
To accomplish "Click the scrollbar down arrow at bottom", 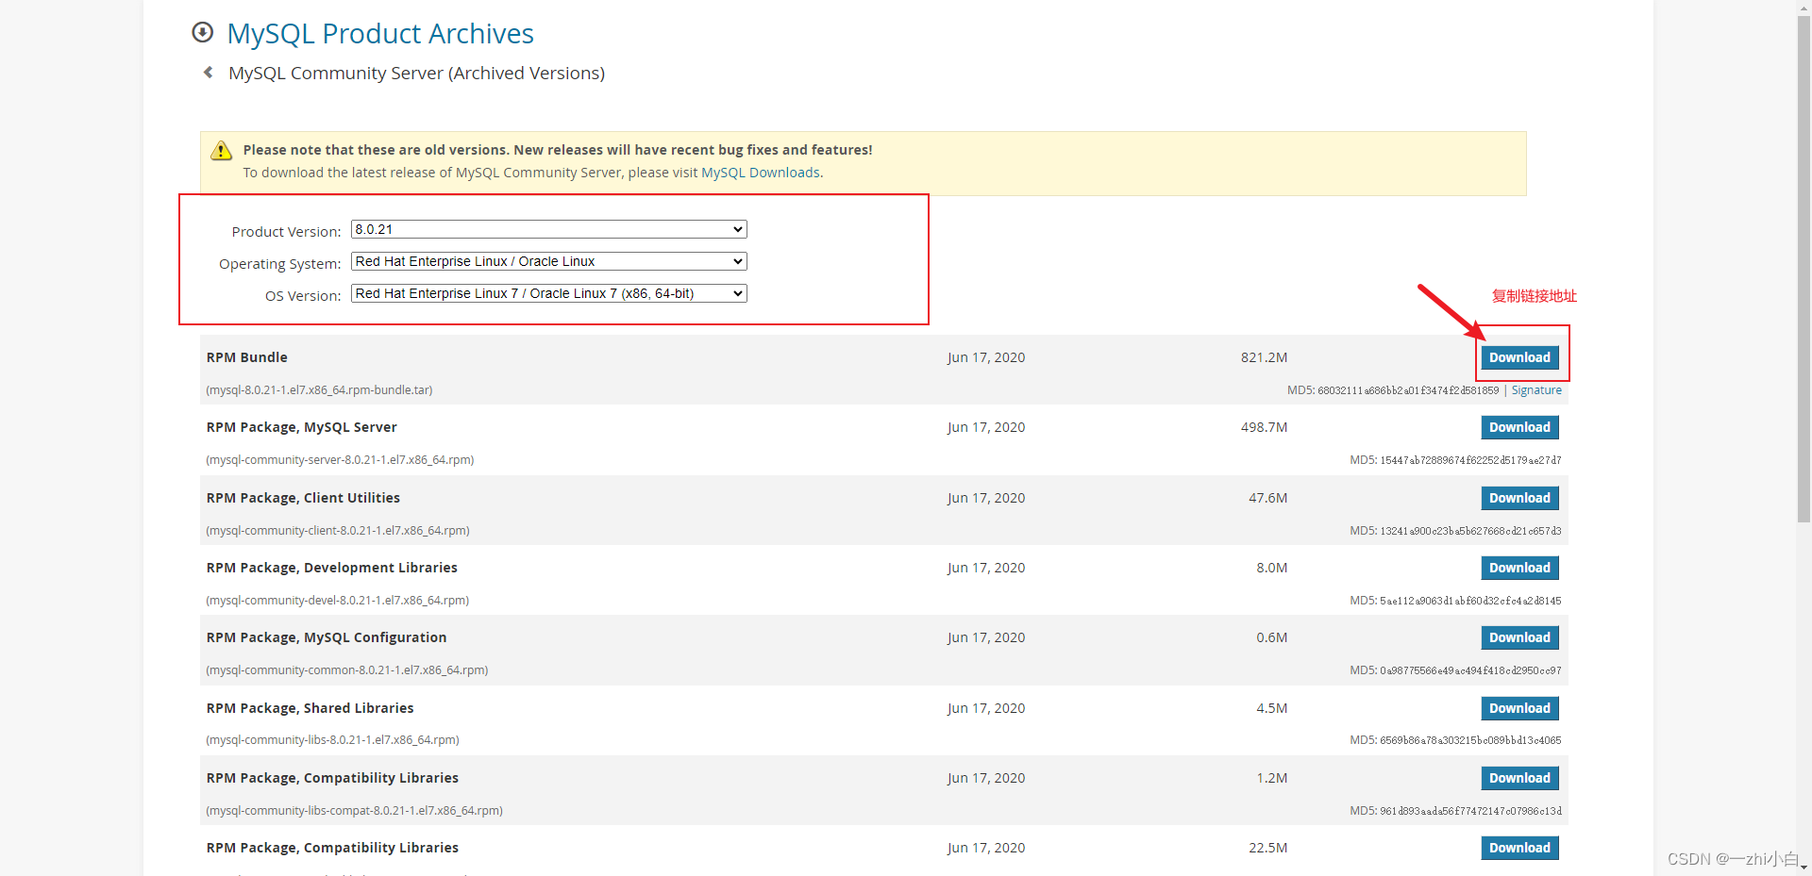I will point(1804,868).
